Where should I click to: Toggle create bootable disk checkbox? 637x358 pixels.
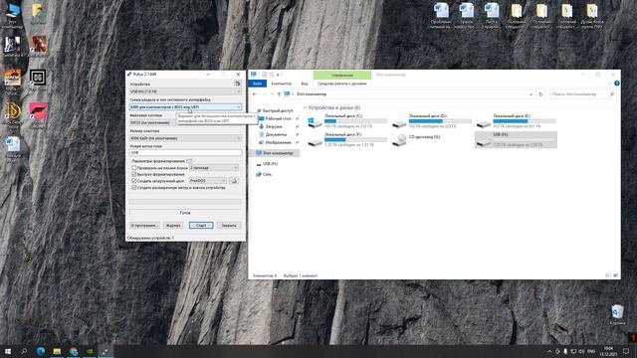point(134,181)
